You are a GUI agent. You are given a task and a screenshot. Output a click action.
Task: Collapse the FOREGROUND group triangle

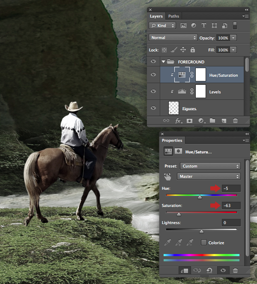163,62
